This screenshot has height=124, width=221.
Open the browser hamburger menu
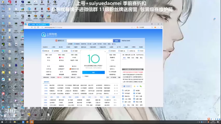[x=161, y=27]
